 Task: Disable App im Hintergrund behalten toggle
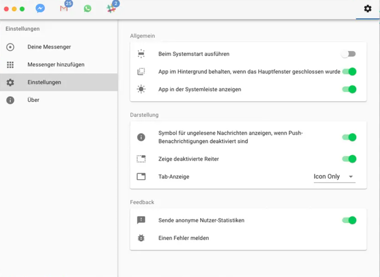point(349,72)
